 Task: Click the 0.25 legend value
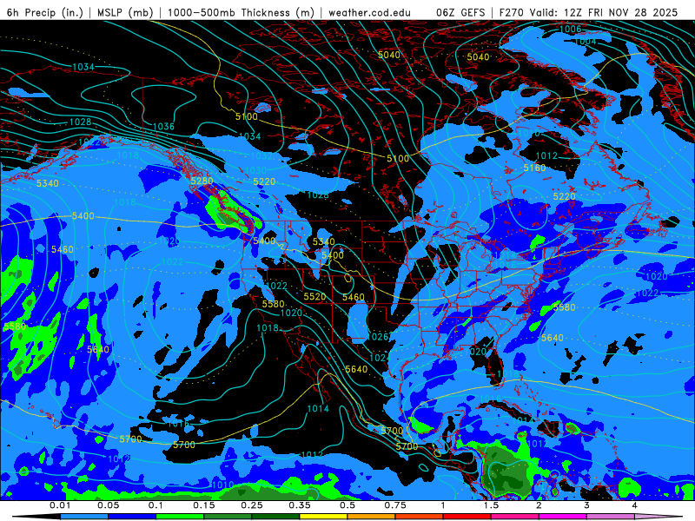click(252, 505)
